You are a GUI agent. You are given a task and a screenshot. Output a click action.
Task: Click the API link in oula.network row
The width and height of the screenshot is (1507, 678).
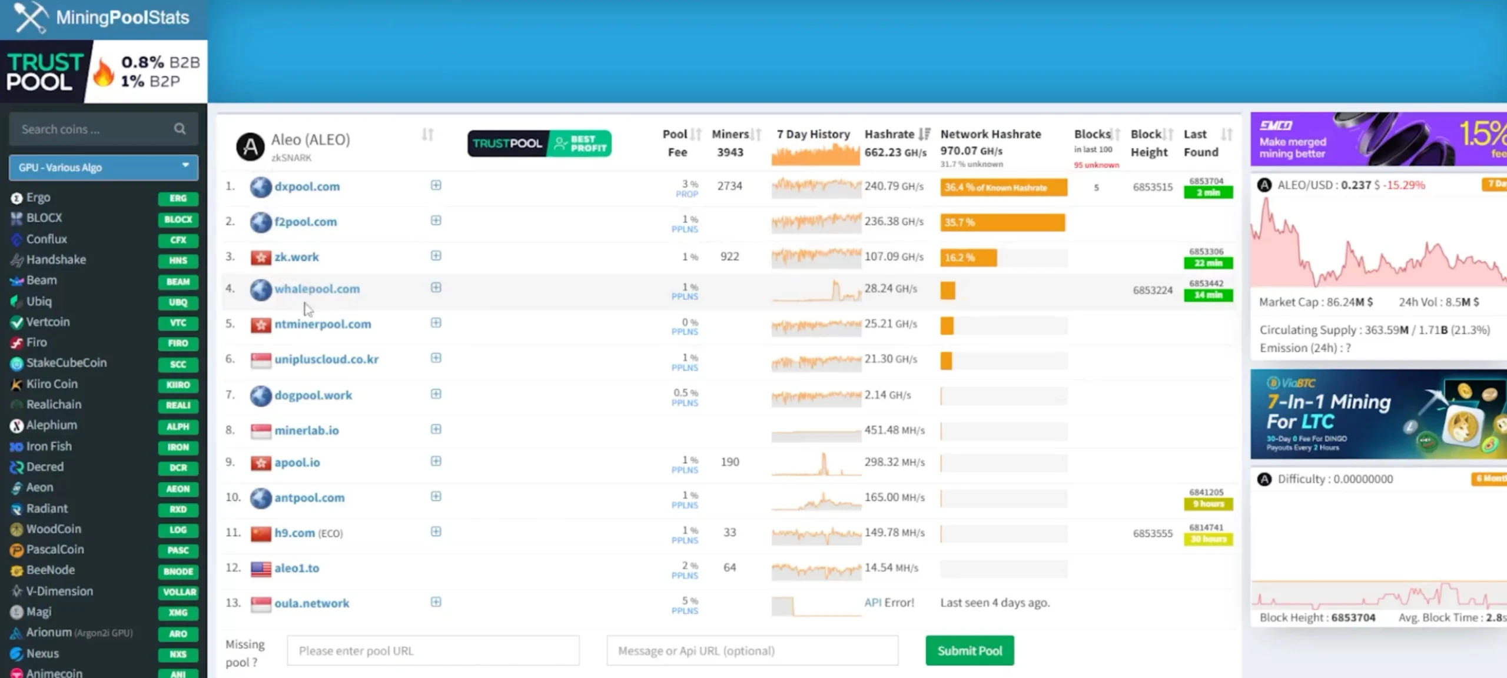872,603
